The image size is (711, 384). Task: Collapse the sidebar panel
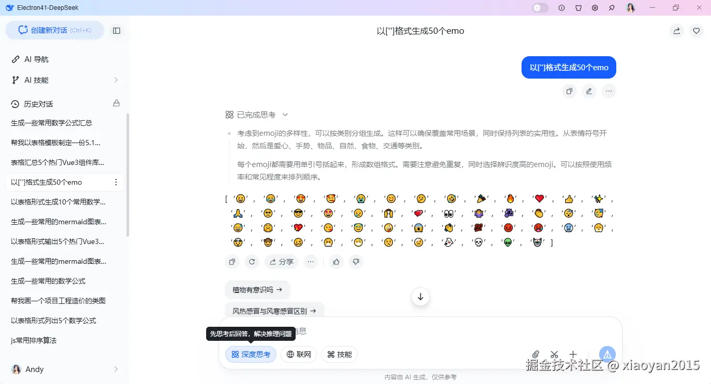[x=117, y=30]
